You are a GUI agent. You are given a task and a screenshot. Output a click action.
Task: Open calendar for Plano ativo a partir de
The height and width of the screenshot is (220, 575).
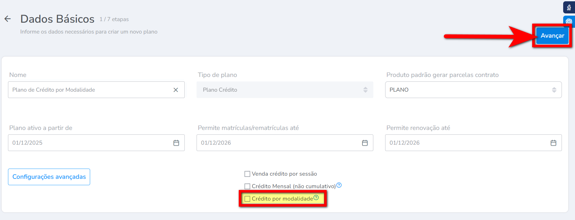point(176,143)
